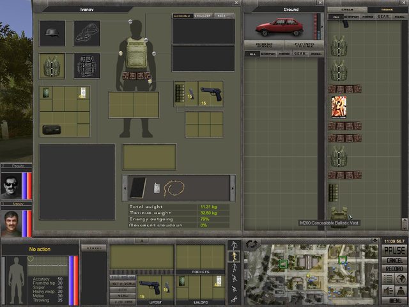Viewport: 409px width, 307px height.
Task: Show previous personal items with left arrow
Action: tap(125, 188)
